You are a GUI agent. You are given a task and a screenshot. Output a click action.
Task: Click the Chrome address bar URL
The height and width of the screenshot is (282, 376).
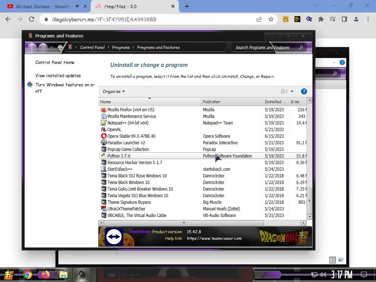pyautogui.click(x=104, y=19)
